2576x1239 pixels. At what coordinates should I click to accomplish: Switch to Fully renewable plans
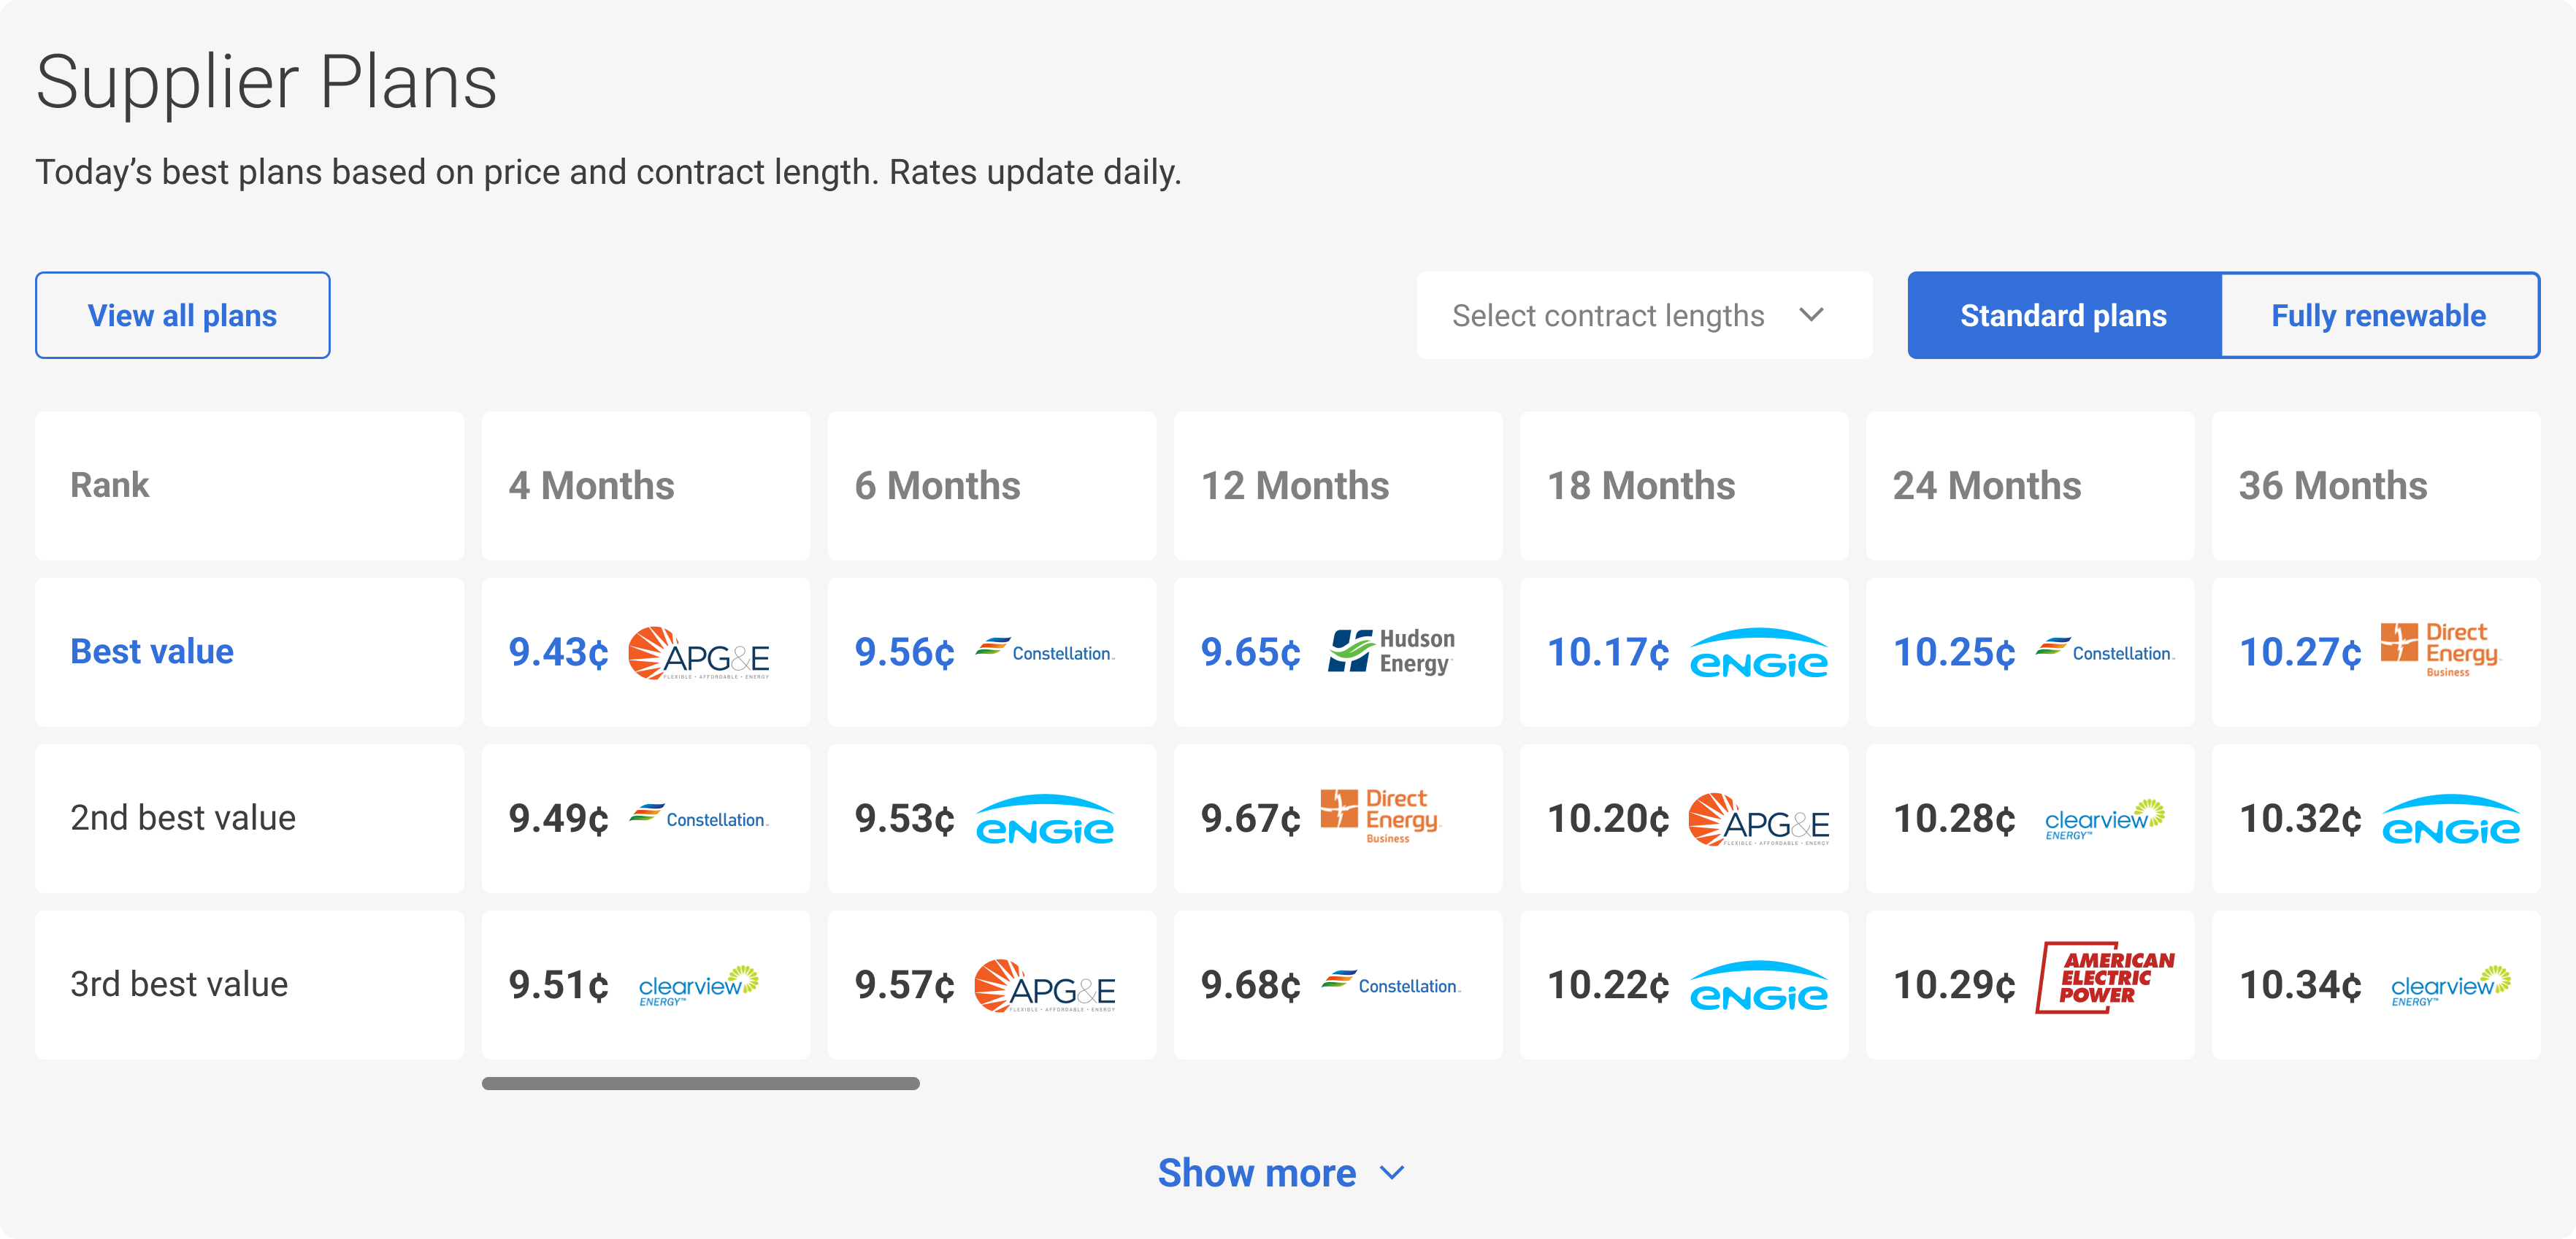2378,316
